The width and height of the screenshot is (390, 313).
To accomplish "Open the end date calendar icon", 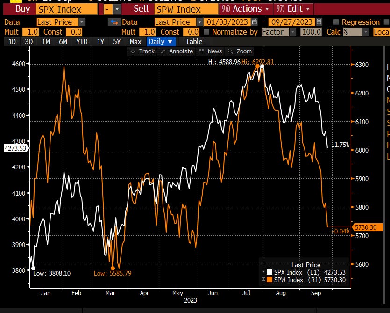I will coord(319,22).
